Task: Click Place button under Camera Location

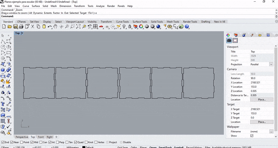Action: click(262, 99)
